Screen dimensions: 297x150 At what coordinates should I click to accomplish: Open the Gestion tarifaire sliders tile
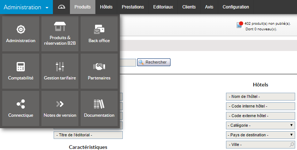tap(60, 71)
